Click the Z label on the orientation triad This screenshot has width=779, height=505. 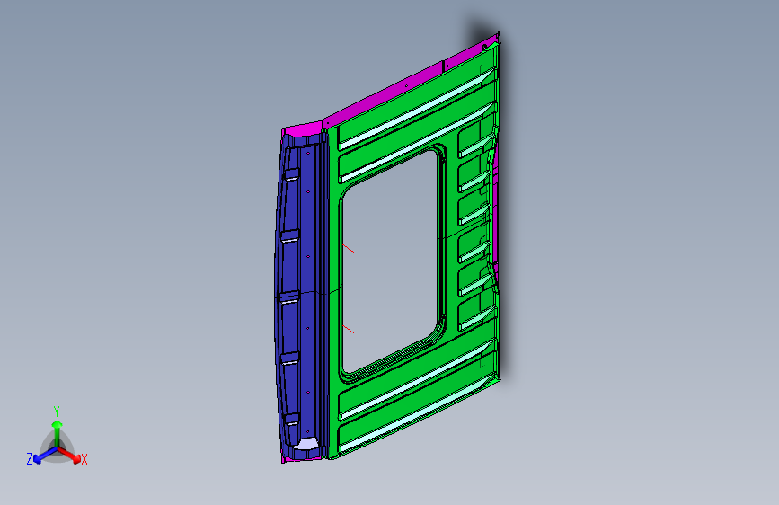point(30,459)
